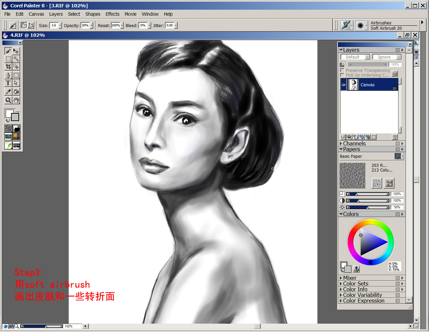Select the Grabber hand tool
Screen dimensions: 429x332
pos(16,100)
